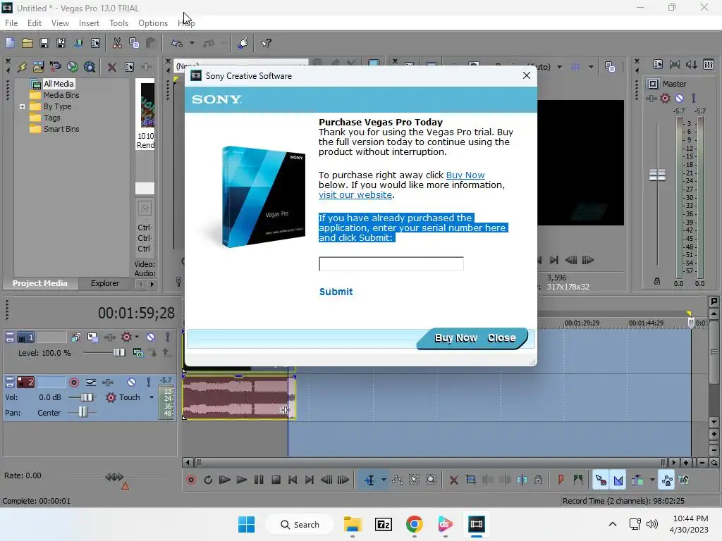Screen dimensions: 722x541
Task: Click the Copy toolbar icon
Action: [x=134, y=43]
